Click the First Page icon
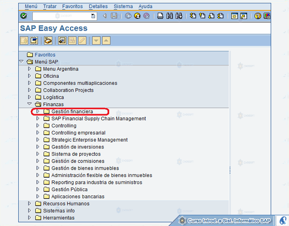Image resolution: width=289 pixels, height=226 pixels. point(193,16)
